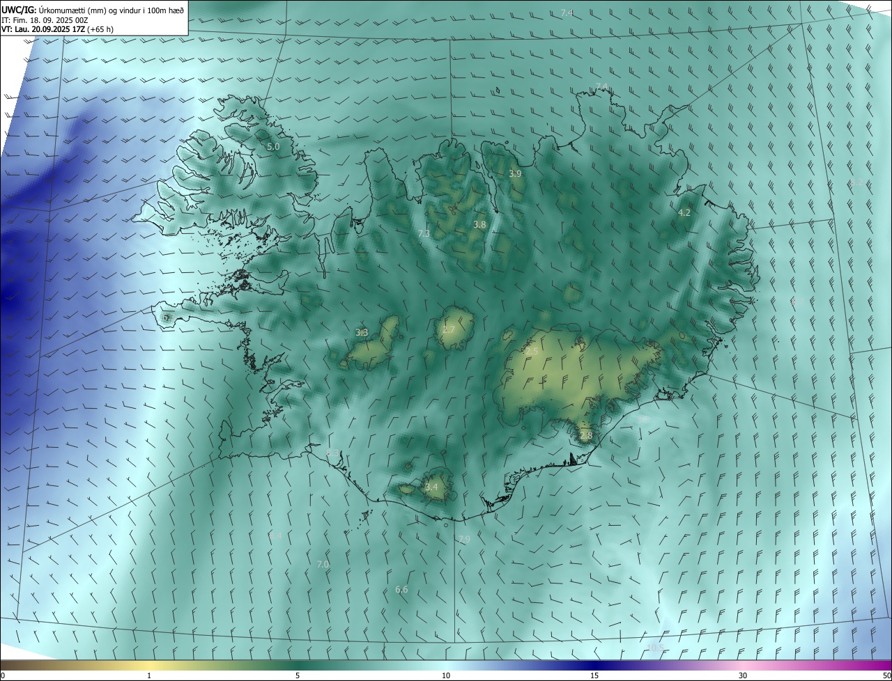Click the "50" tick on the colour scale
The width and height of the screenshot is (892, 681).
pyautogui.click(x=886, y=676)
